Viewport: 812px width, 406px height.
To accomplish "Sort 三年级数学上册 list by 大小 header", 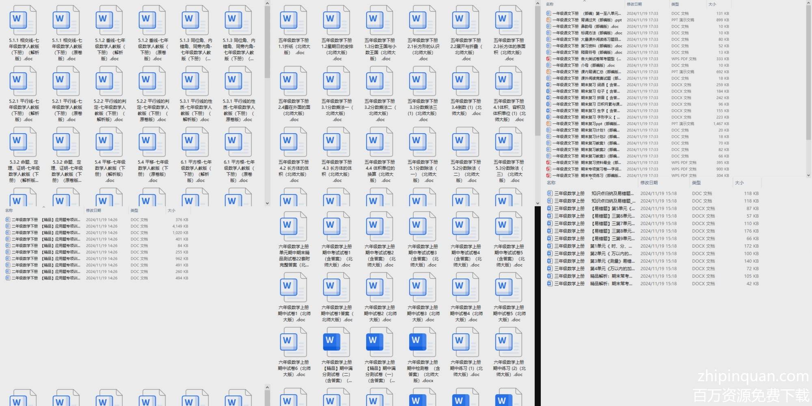I will coord(739,183).
